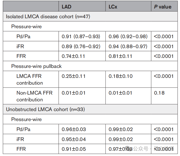The width and height of the screenshot is (180, 156).
Task: Select the LMCA FFR contribution row label
Action: 30,79
